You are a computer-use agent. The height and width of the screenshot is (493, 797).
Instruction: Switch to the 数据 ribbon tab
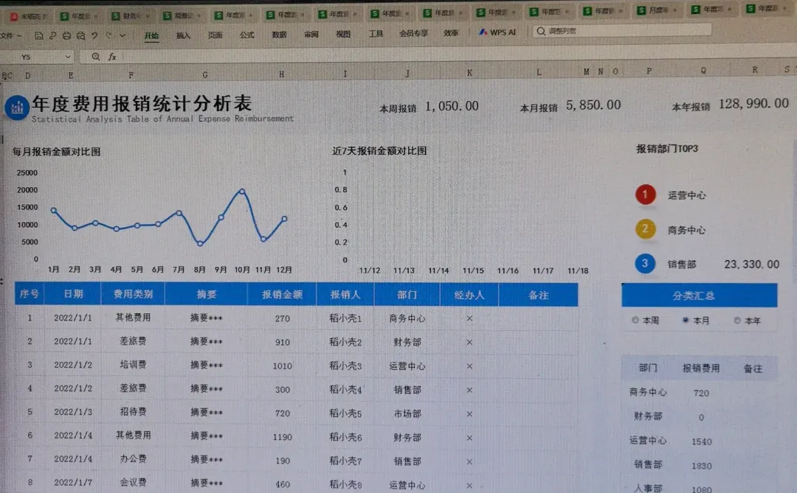tap(278, 34)
